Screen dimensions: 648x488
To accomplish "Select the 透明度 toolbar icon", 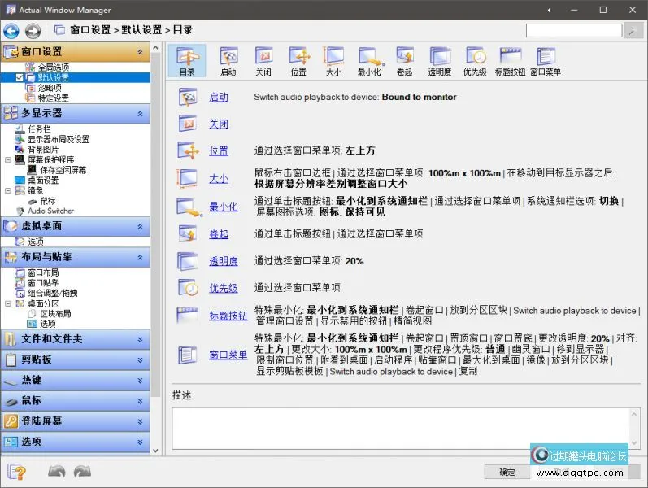I will click(x=439, y=61).
